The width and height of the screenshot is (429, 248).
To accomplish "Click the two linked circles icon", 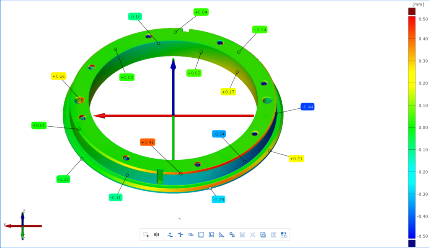I will click(x=232, y=235).
